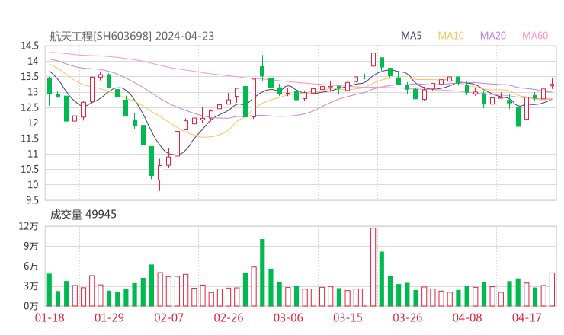Screen dimensions: 564x335
Task: Click the 03-15 date label
Action: 348,317
